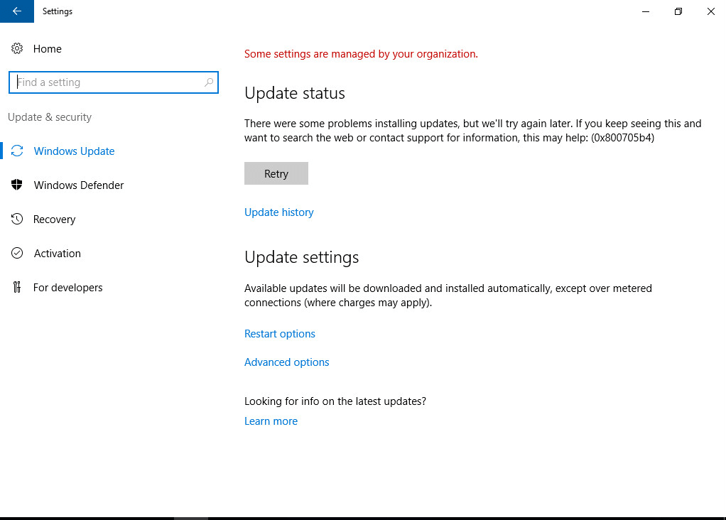Restore down the Settings window

(678, 11)
